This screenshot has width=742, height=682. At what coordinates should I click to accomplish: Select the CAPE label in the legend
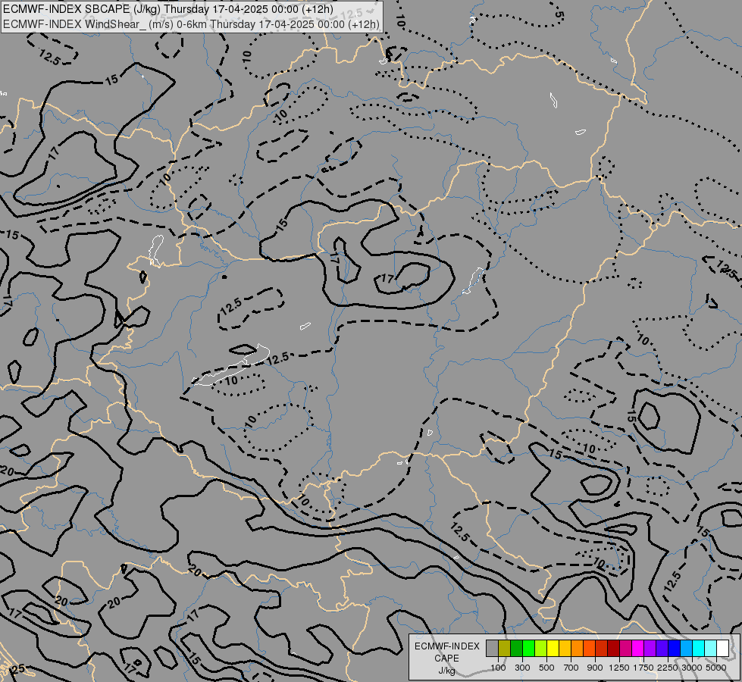446,659
